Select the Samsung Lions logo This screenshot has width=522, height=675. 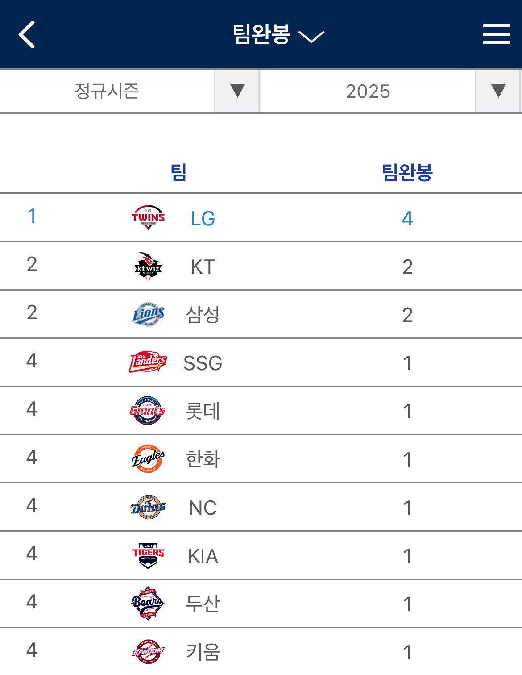pyautogui.click(x=148, y=314)
